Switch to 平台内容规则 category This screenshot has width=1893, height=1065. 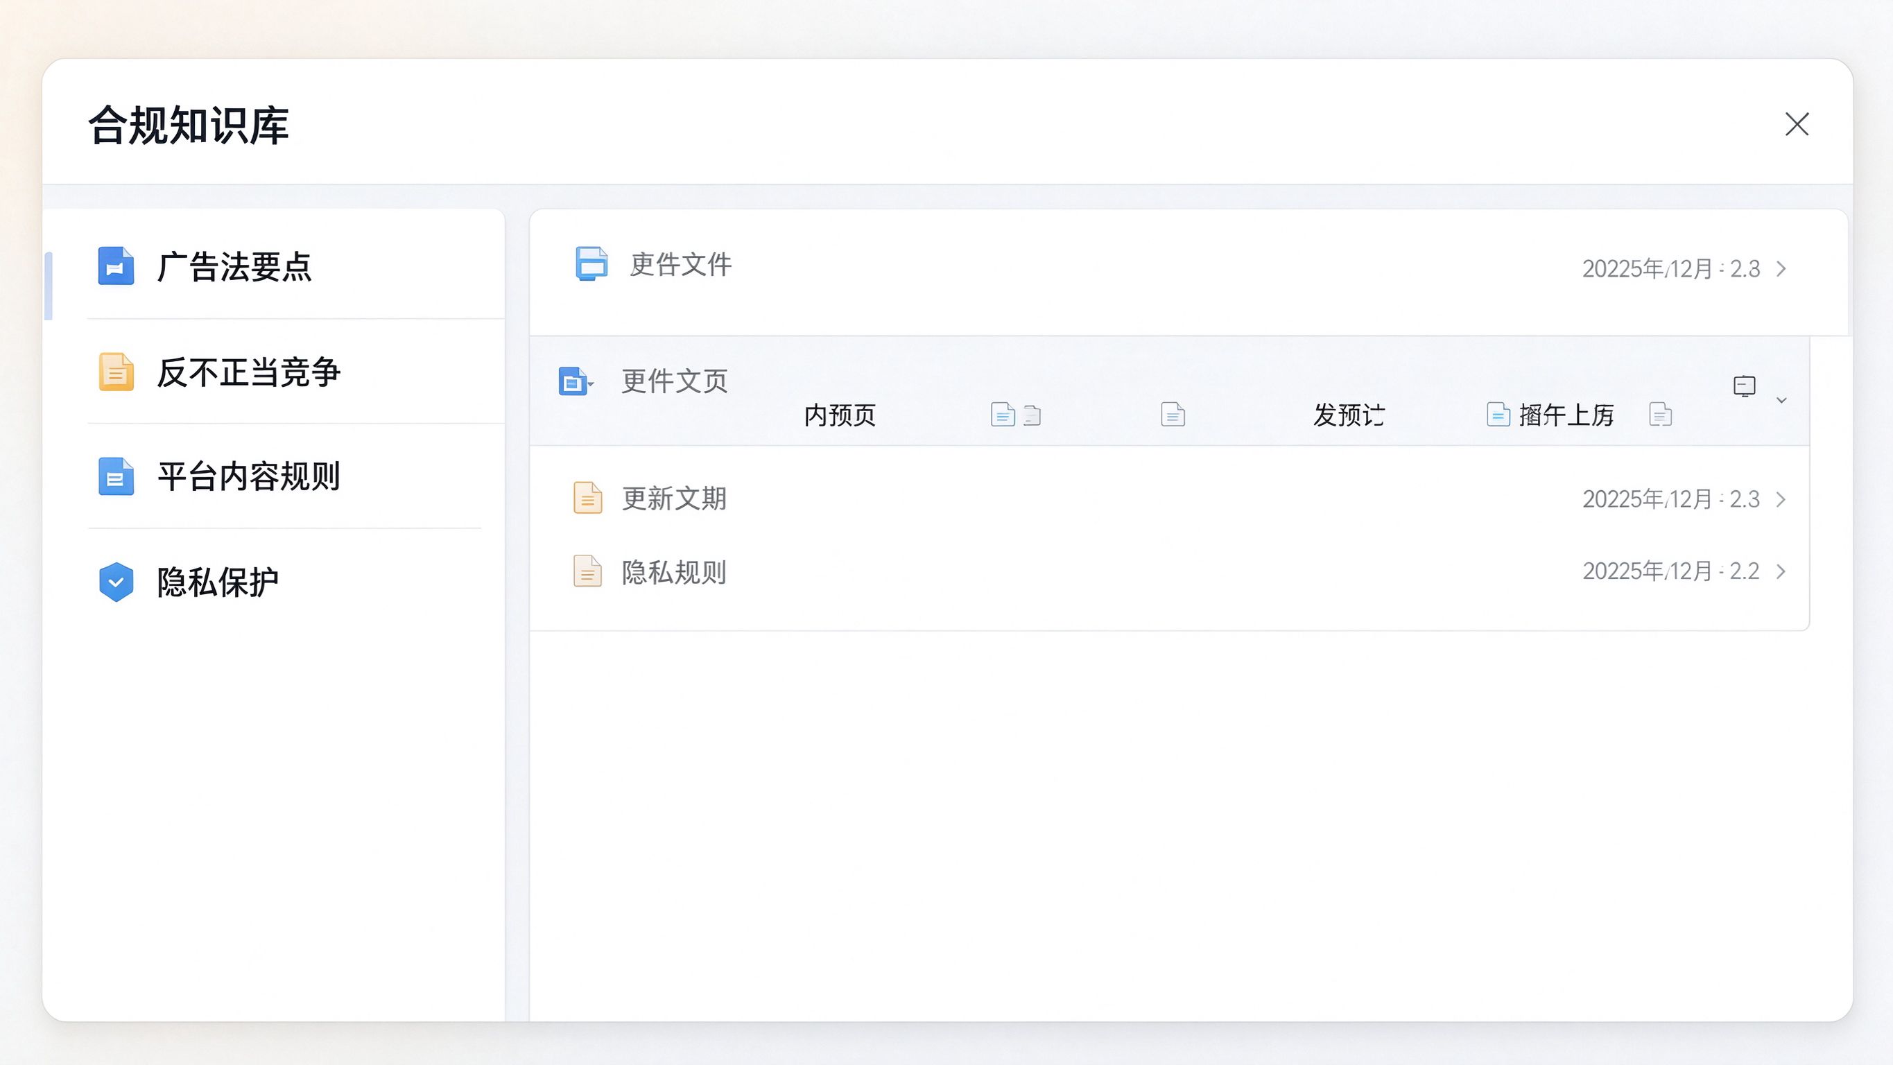[273, 476]
